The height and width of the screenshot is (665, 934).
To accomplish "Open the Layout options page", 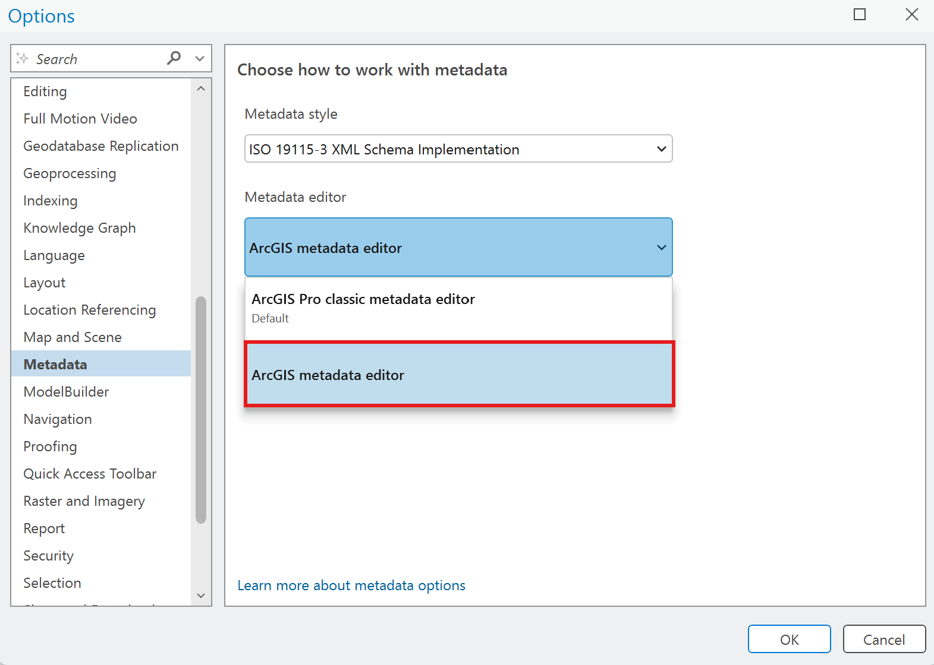I will pyautogui.click(x=101, y=283).
